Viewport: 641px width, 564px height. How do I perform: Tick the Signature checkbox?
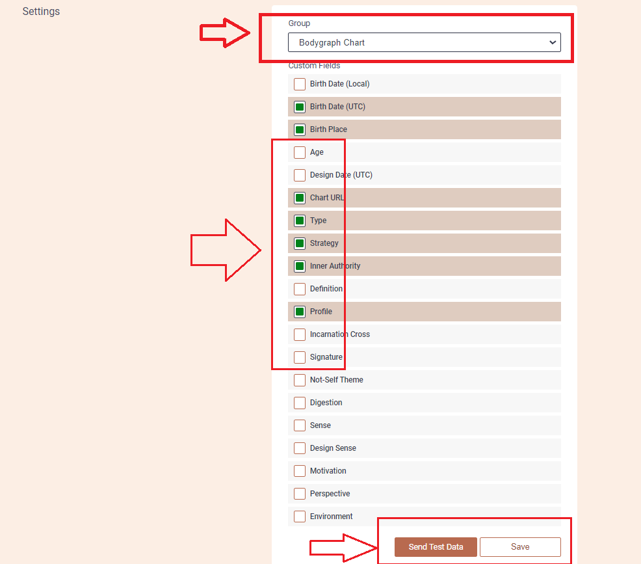point(300,357)
